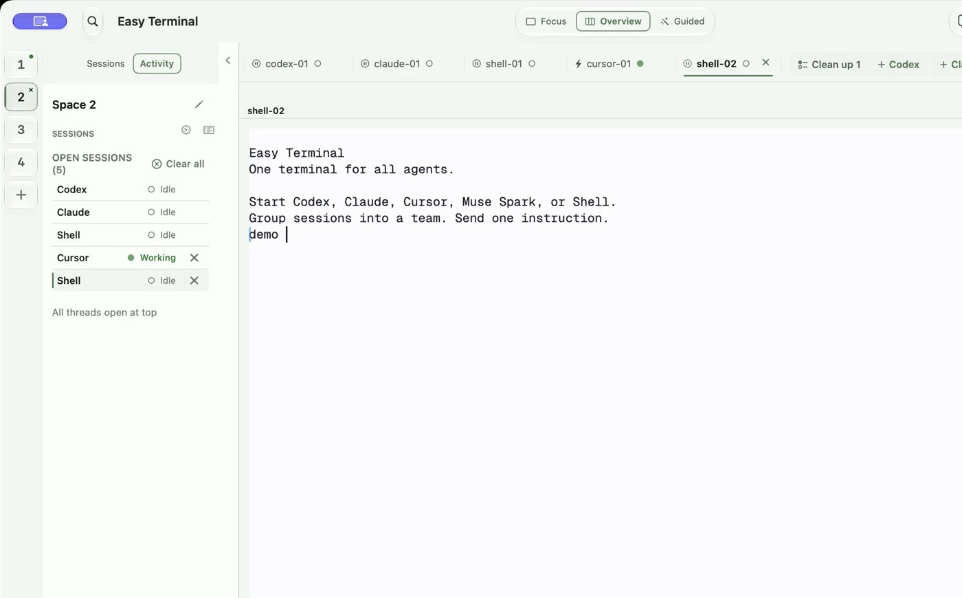The image size is (962, 598).
Task: Close the Cursor working session
Action: pyautogui.click(x=194, y=258)
